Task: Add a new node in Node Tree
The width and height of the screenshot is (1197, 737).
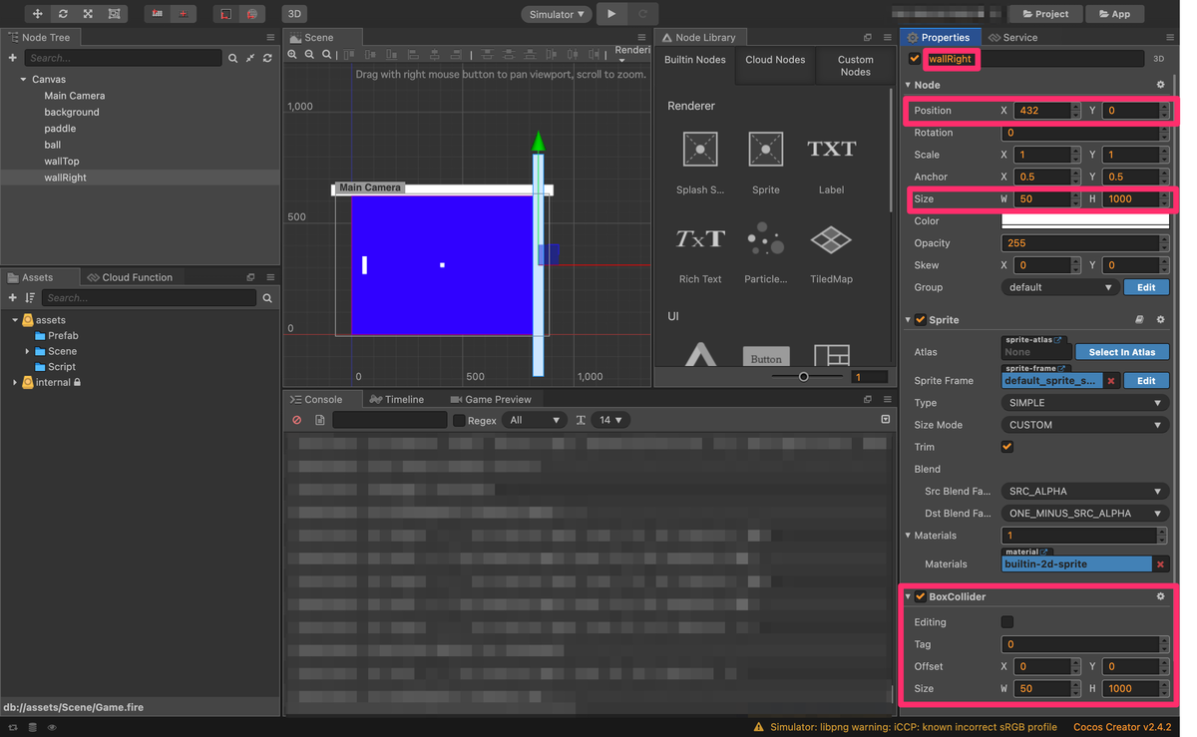Action: coord(13,58)
